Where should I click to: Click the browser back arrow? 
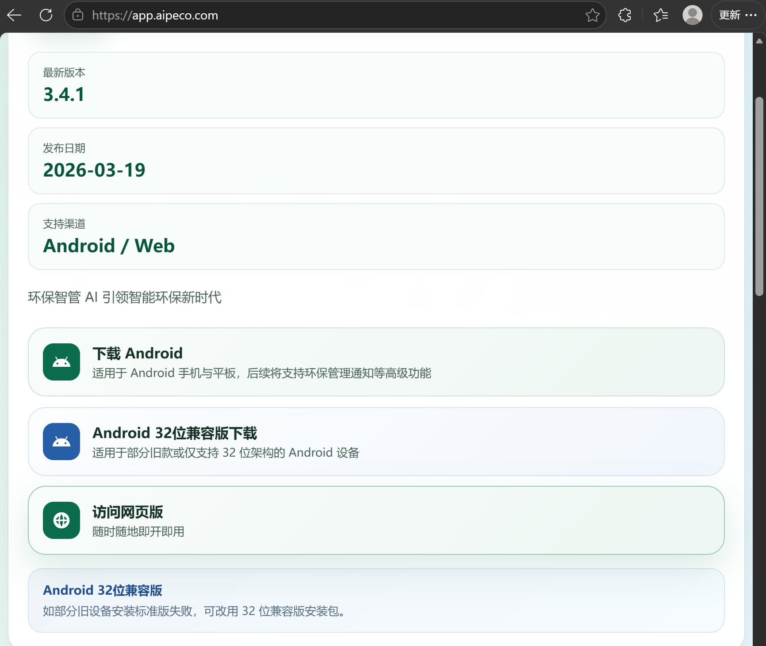[x=14, y=15]
